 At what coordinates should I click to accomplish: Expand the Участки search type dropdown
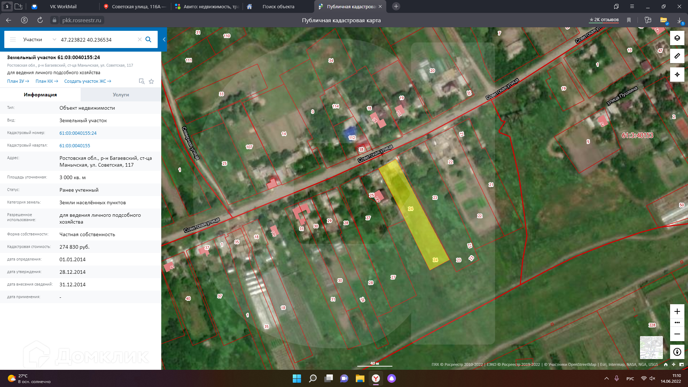[x=54, y=39]
